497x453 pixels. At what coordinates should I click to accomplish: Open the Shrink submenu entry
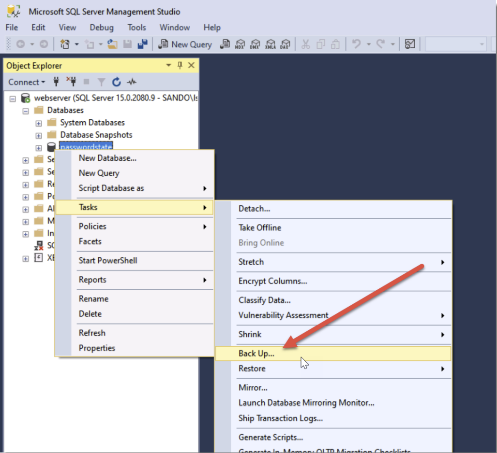point(333,334)
